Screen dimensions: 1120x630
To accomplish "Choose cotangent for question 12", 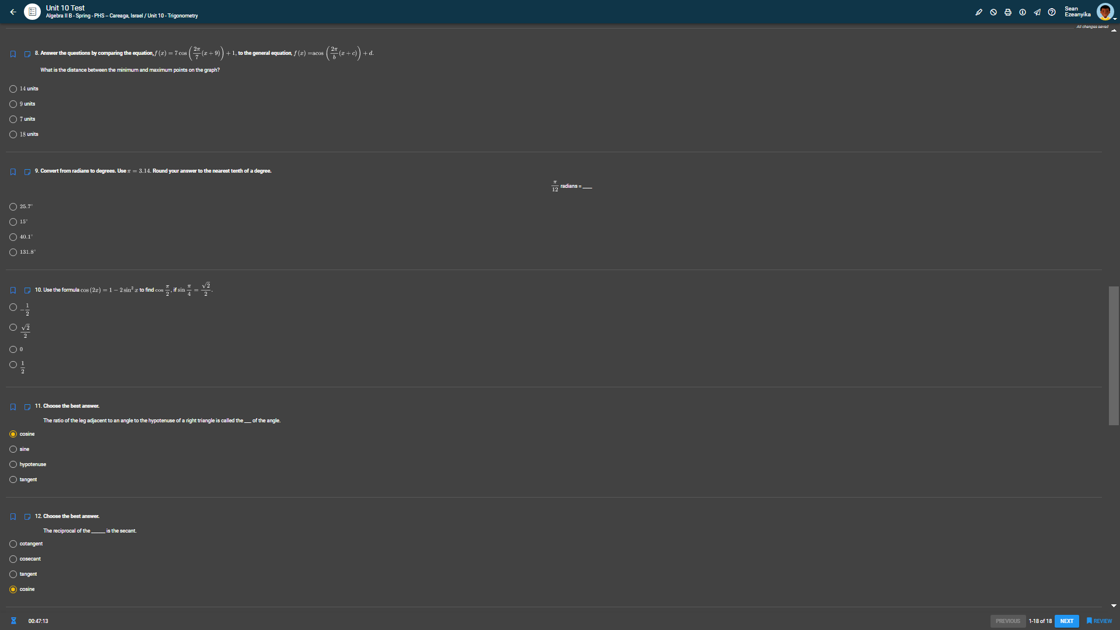I will coord(13,544).
